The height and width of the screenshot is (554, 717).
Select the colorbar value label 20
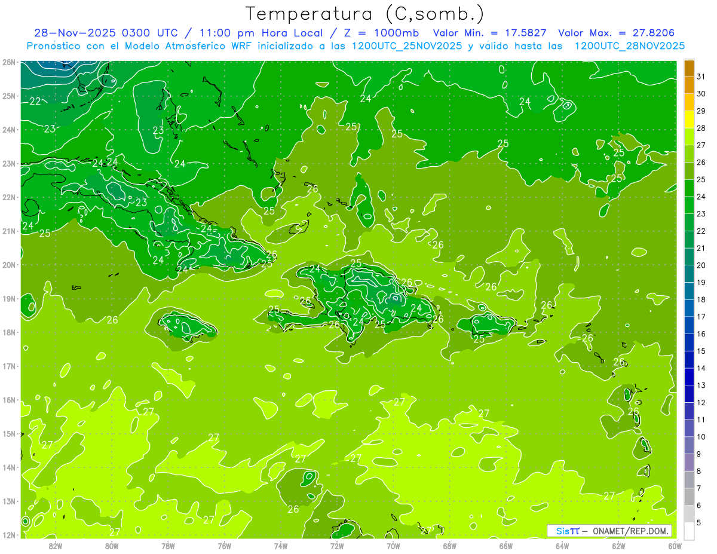tap(701, 265)
